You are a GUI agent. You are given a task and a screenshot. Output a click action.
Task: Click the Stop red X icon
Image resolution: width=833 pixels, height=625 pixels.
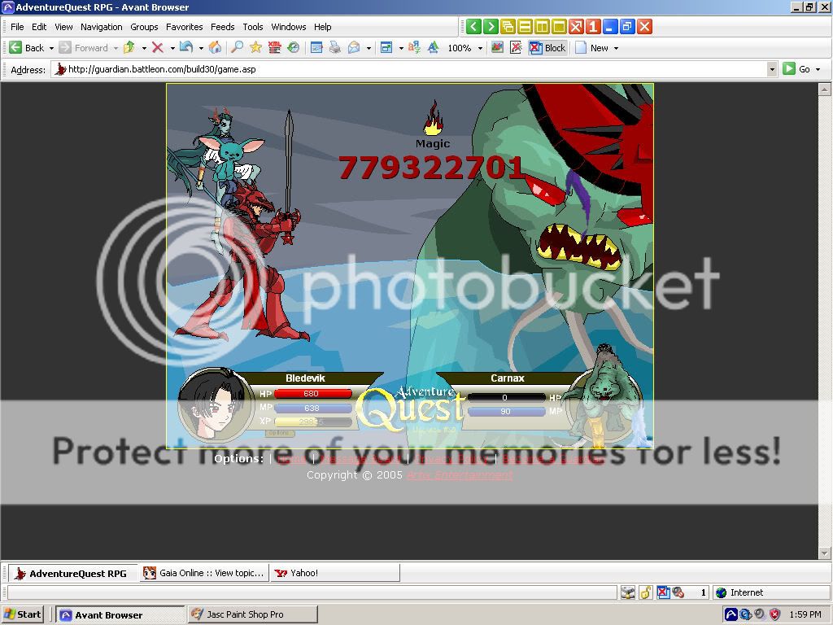coord(158,48)
